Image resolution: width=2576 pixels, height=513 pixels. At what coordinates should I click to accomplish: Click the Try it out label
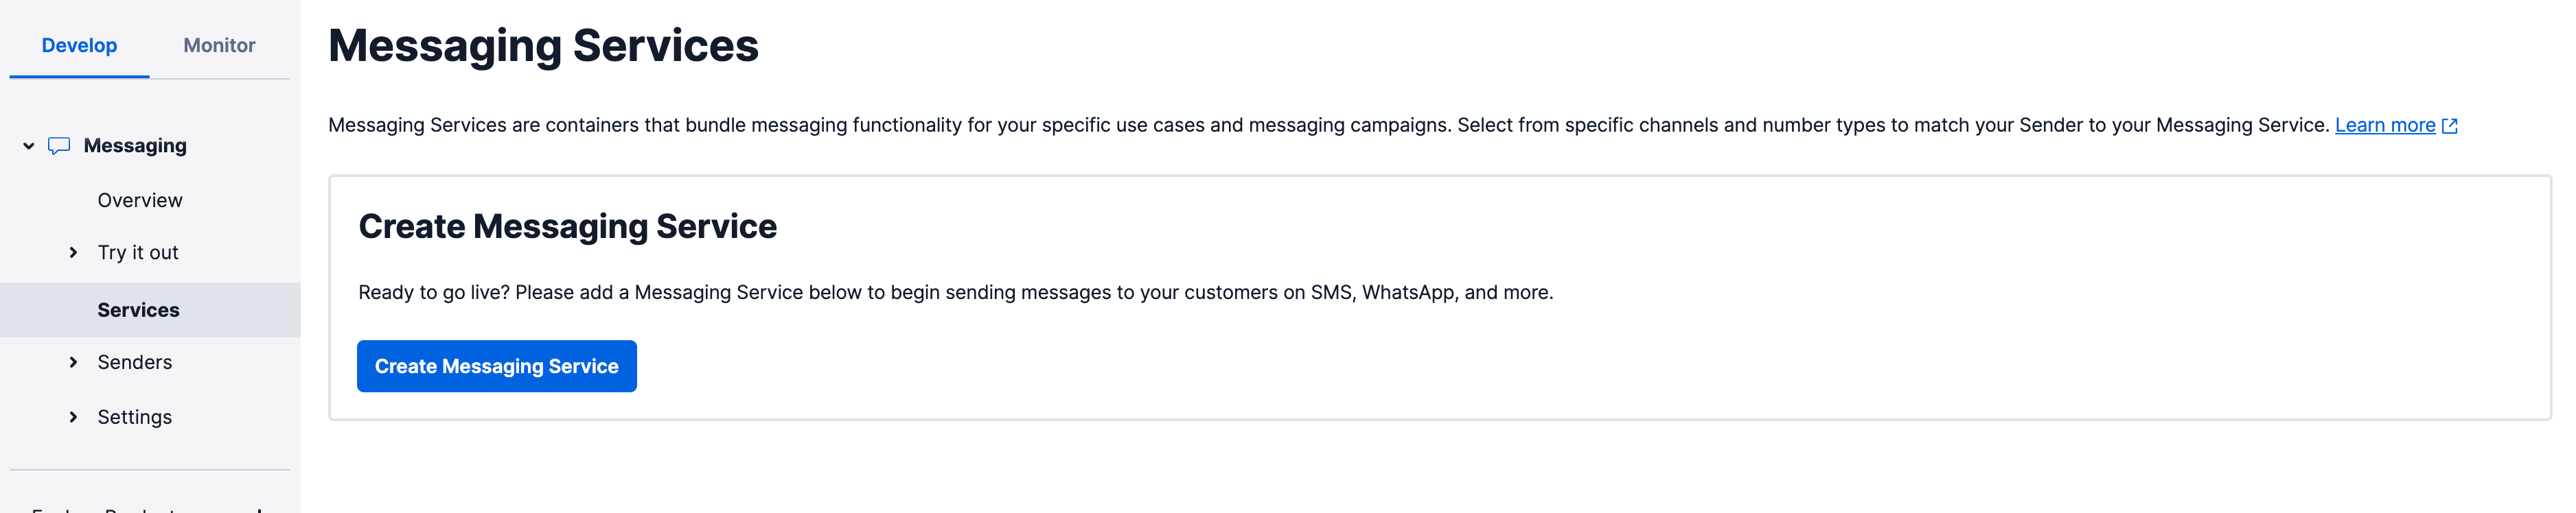[138, 252]
